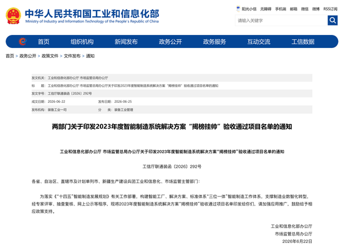
Task: Open the 政务公开 navigation menu
Action: point(170,42)
